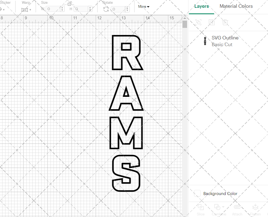268x217 pixels.
Task: Click the Basic Cut label
Action: point(222,45)
